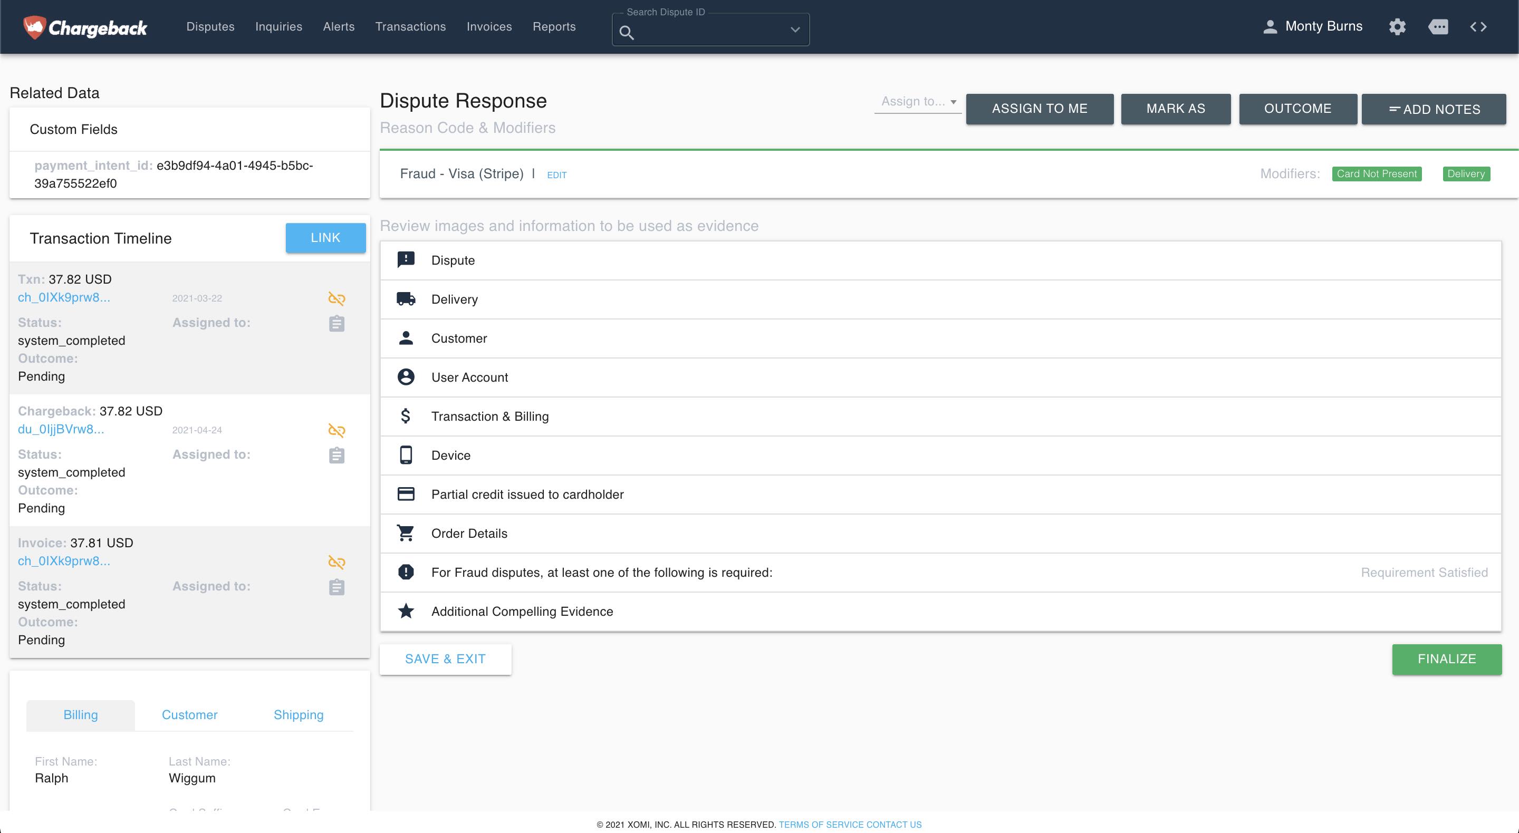Switch to the Billing tab

point(81,714)
